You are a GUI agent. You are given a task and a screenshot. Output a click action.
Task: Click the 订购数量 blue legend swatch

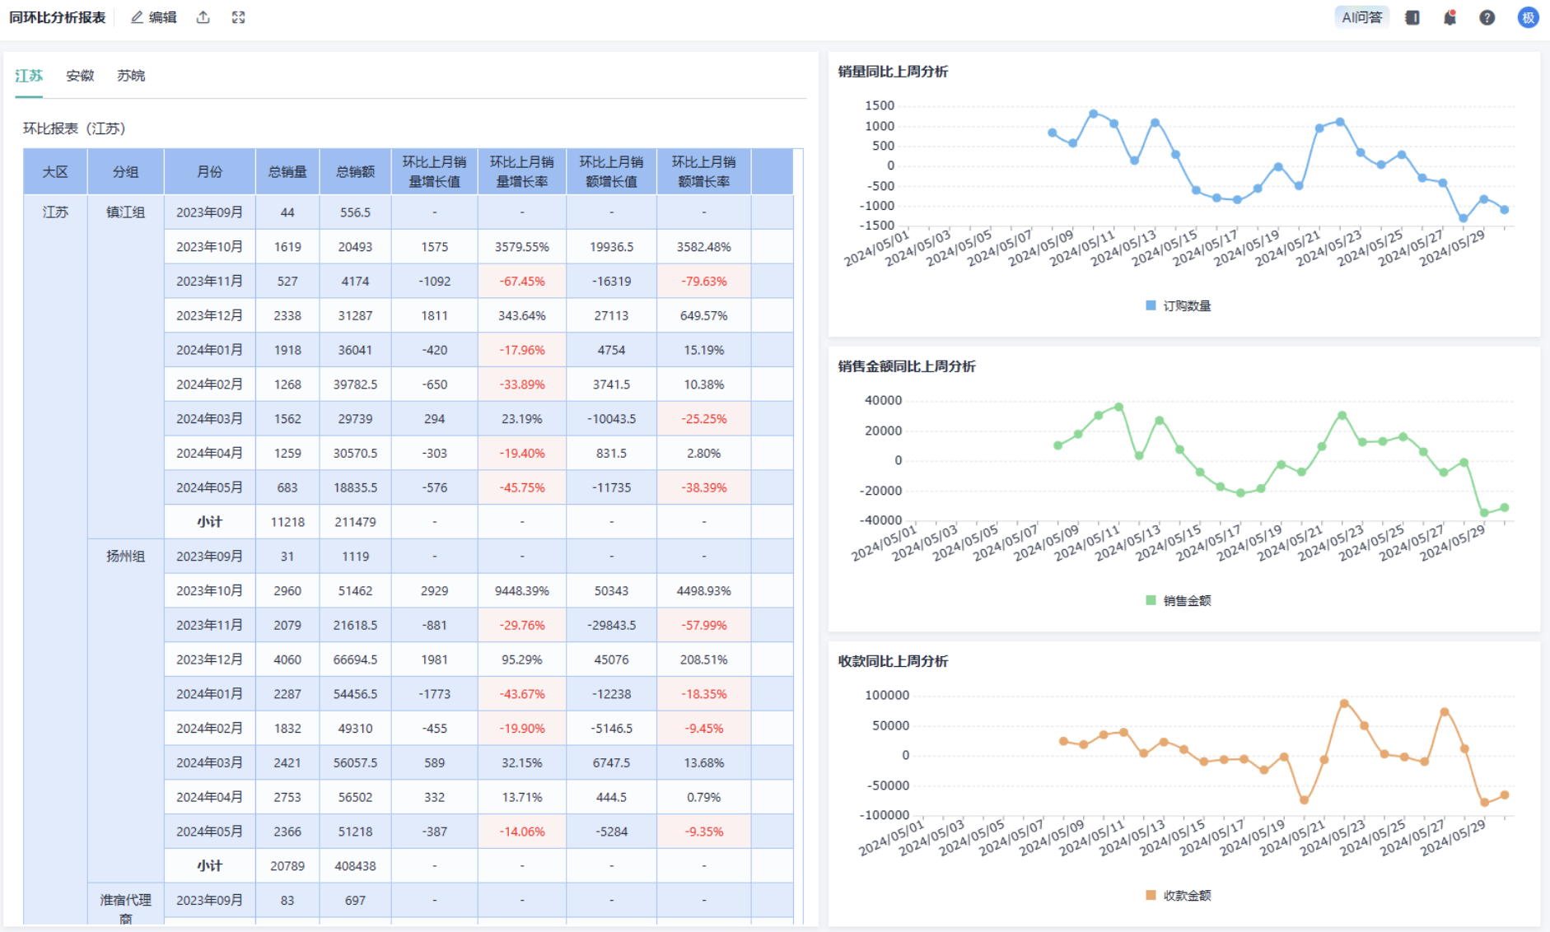pos(1151,305)
